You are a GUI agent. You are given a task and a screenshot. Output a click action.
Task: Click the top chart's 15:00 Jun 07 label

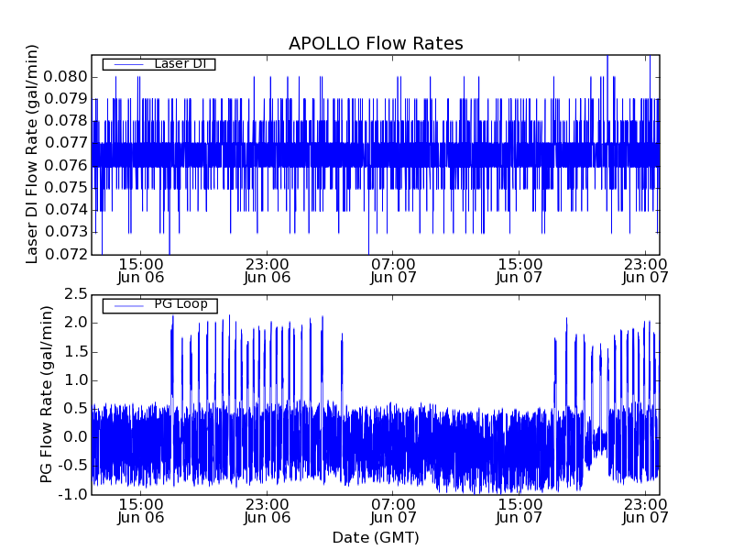tap(519, 271)
